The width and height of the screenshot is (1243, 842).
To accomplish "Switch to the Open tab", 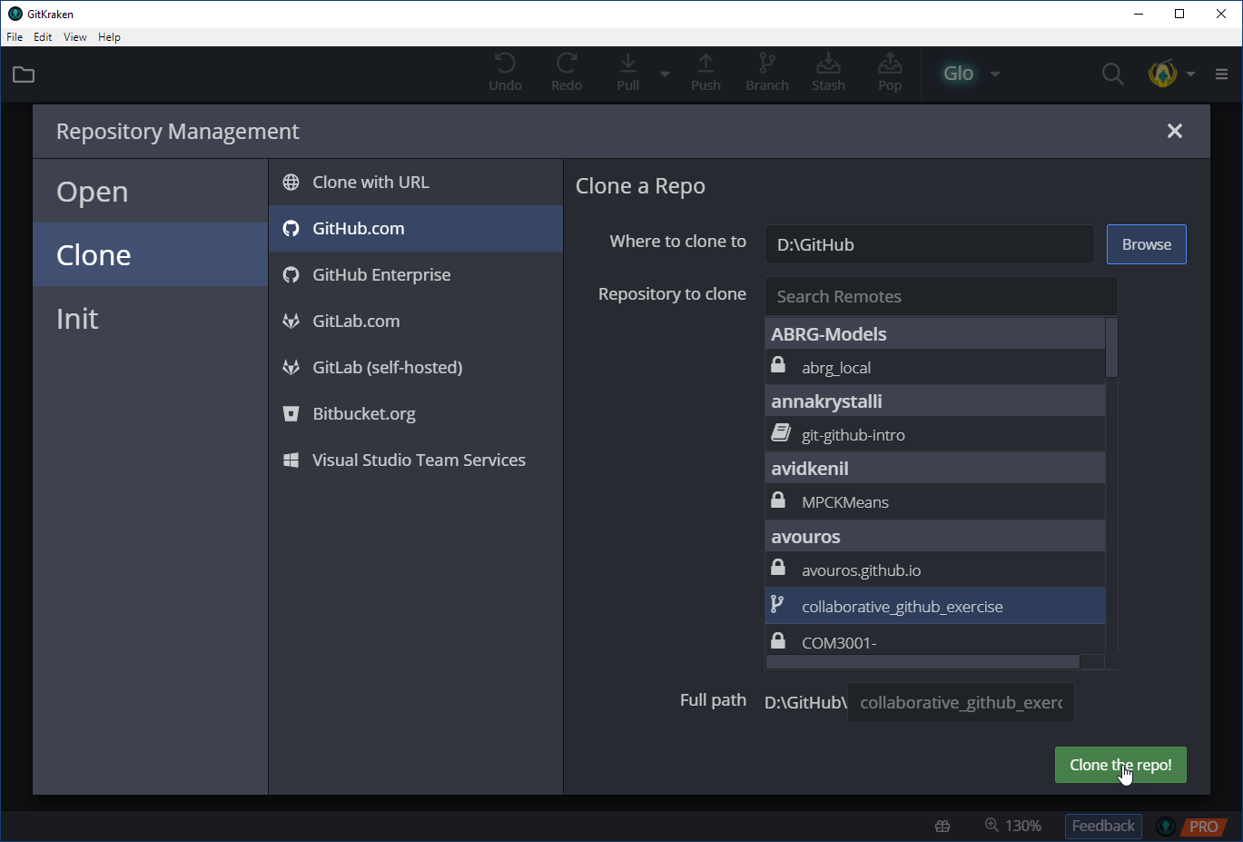I will 151,192.
